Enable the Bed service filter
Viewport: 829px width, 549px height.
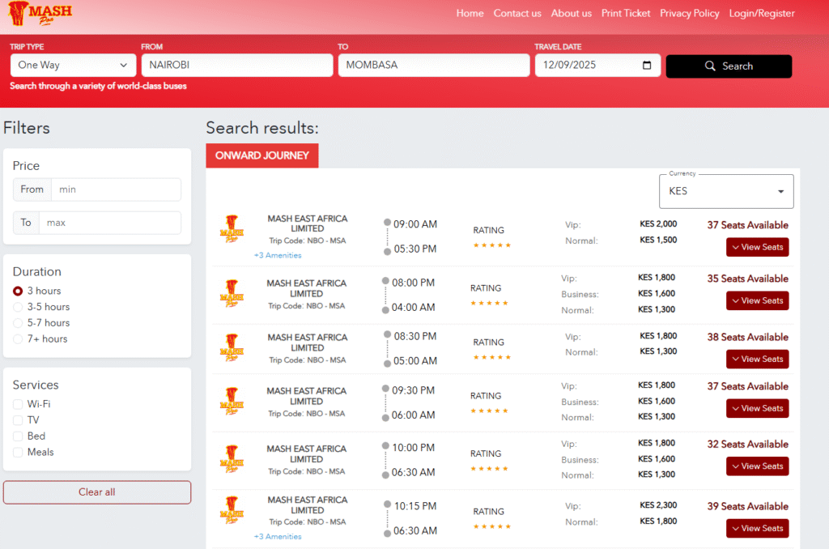(18, 436)
